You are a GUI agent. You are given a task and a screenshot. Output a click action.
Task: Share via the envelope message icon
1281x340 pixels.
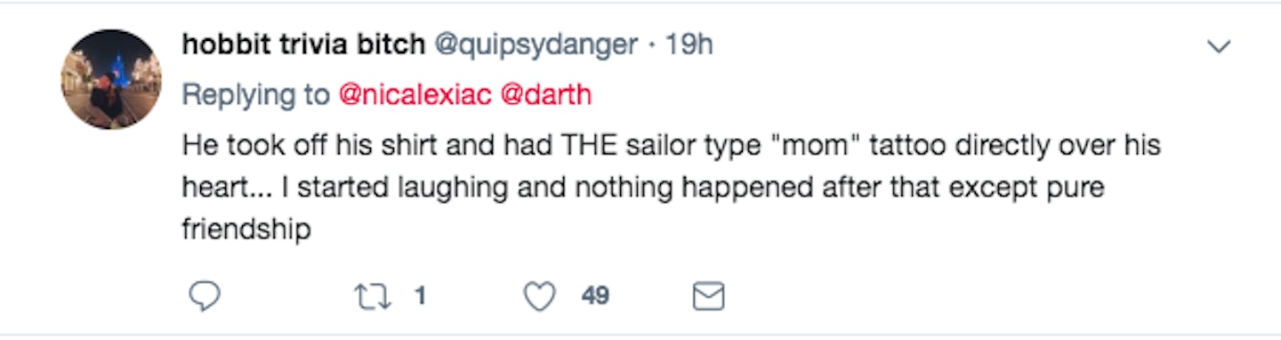pos(708,297)
